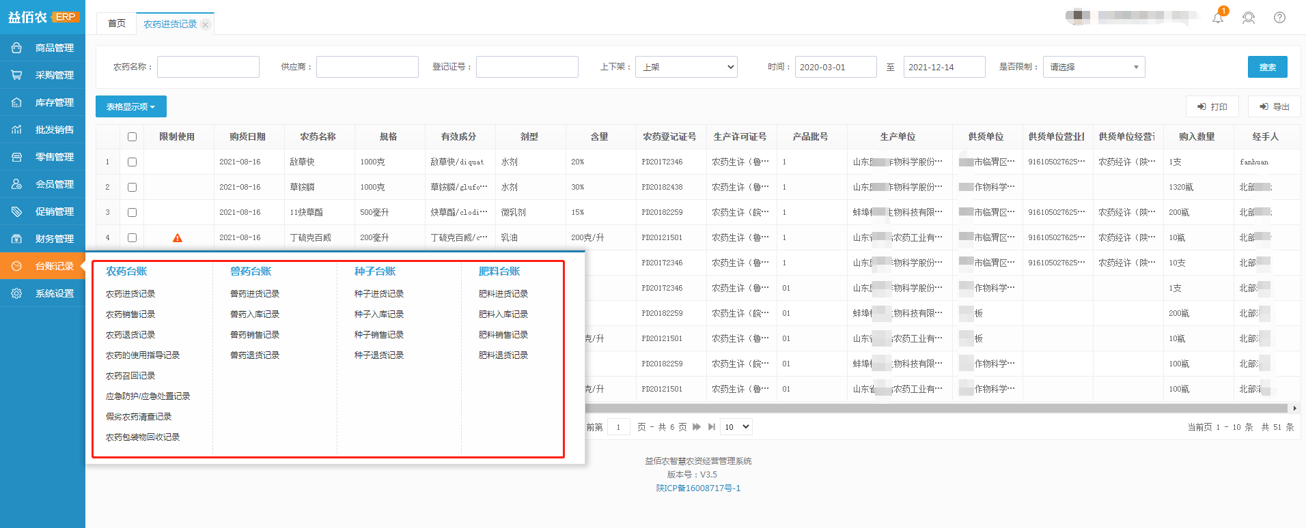Screen dimensions: 1306x528
Task: Tick the checkbox for row 1
Action: point(133,162)
